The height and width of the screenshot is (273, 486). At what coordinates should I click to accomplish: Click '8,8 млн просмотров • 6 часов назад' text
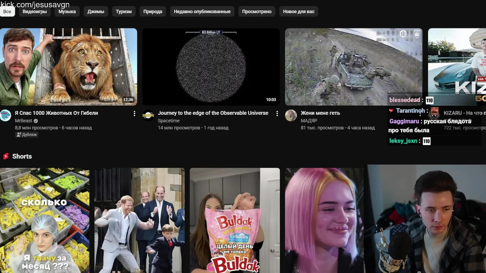53,128
